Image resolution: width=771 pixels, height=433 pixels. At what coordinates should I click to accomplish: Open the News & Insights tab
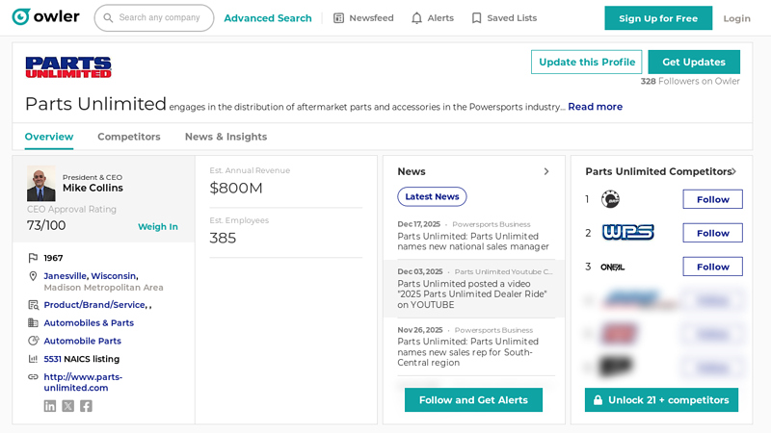pyautogui.click(x=226, y=137)
